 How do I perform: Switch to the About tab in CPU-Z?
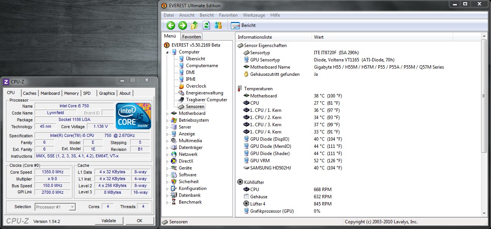[125, 93]
